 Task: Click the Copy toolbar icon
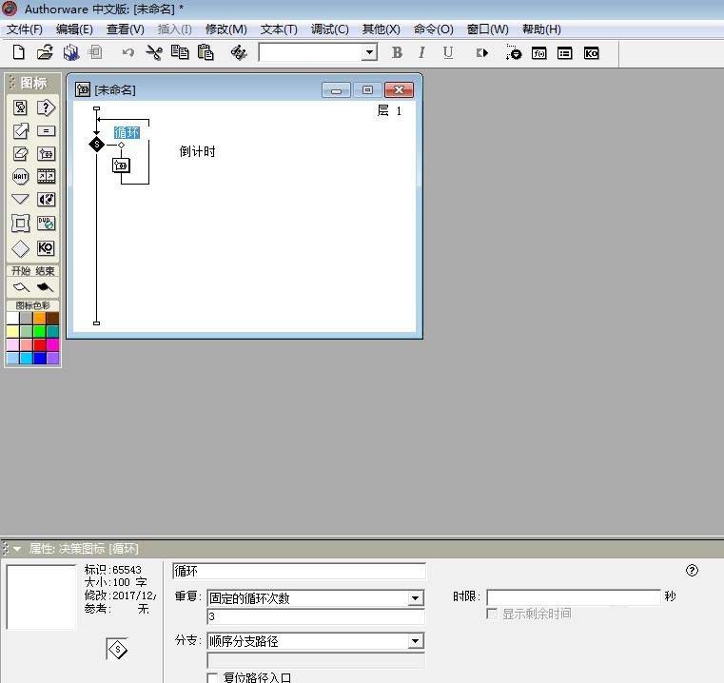point(180,52)
